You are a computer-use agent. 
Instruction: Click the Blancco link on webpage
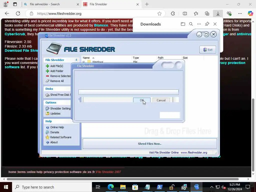click(x=101, y=25)
